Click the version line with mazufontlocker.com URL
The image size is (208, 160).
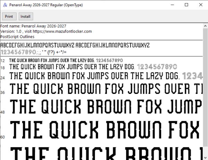(x=46, y=32)
